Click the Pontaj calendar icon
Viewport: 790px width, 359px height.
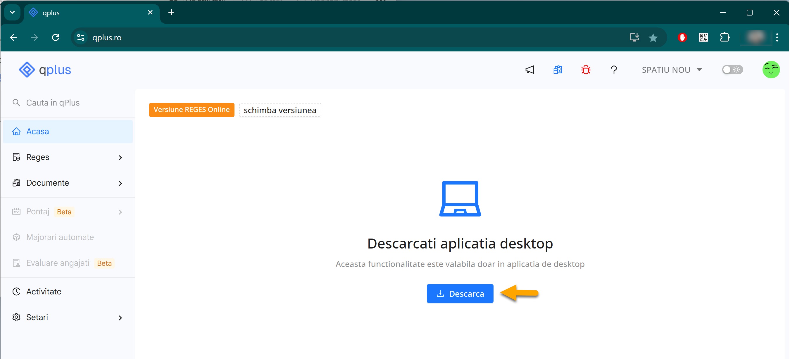[x=16, y=212]
